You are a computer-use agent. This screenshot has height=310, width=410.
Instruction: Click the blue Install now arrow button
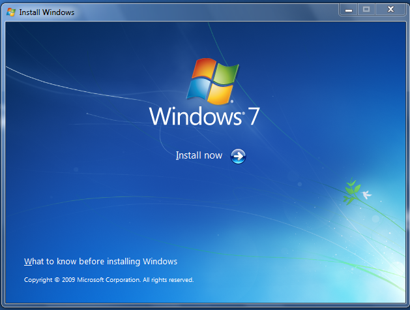(238, 157)
